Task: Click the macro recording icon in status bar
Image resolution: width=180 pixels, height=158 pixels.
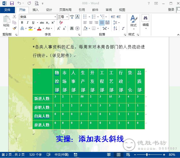Action: 75,155
